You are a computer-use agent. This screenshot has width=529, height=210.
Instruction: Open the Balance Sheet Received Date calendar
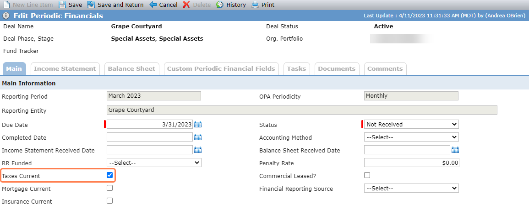point(455,150)
